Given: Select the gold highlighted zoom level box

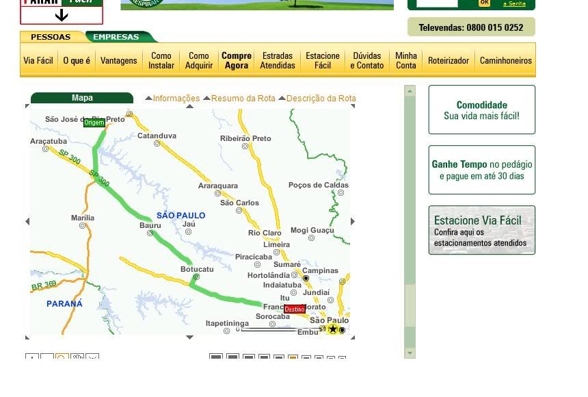Looking at the screenshot, I should [293, 357].
